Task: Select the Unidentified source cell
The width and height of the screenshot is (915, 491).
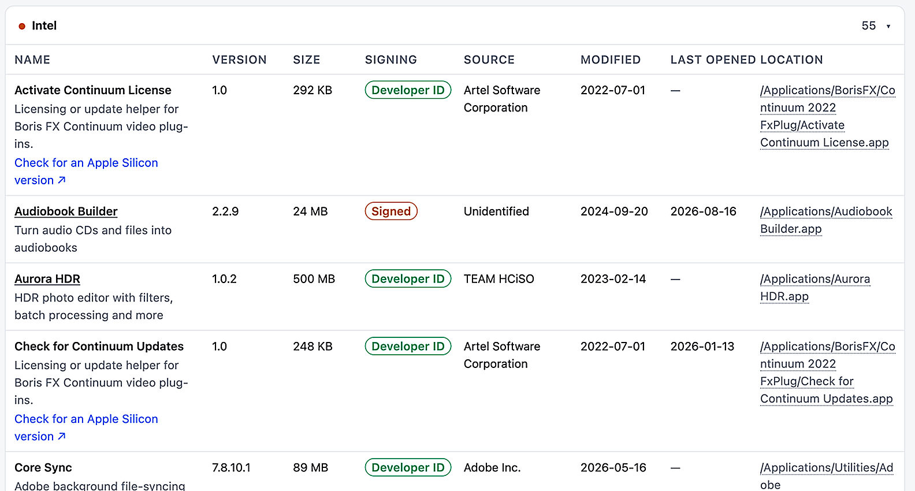Action: (x=496, y=211)
